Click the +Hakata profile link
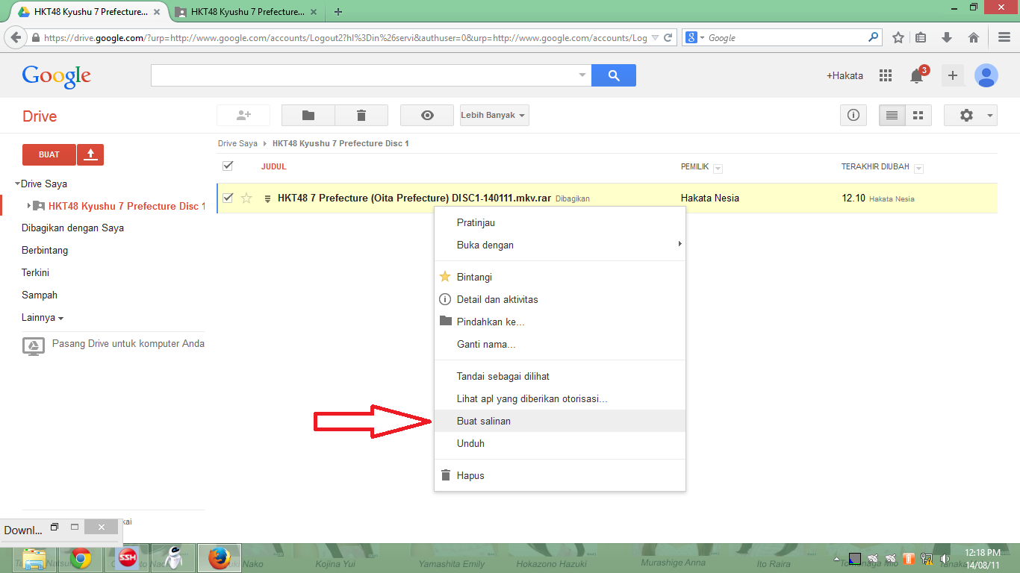This screenshot has width=1020, height=573. [x=845, y=75]
